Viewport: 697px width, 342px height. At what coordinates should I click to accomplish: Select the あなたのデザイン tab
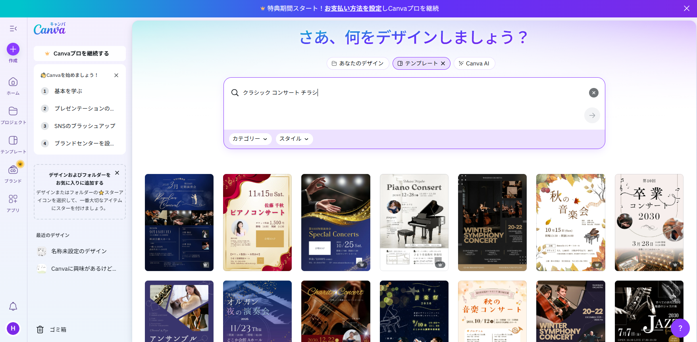(358, 63)
